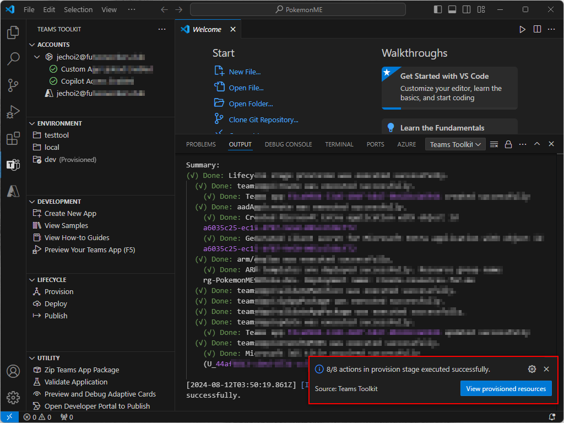This screenshot has width=564, height=423.
Task: Collapse the DEVELOPMENT section
Action: [x=32, y=202]
